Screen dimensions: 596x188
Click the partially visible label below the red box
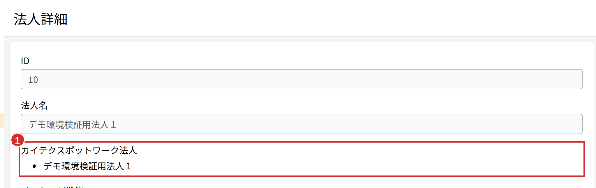pos(52,187)
